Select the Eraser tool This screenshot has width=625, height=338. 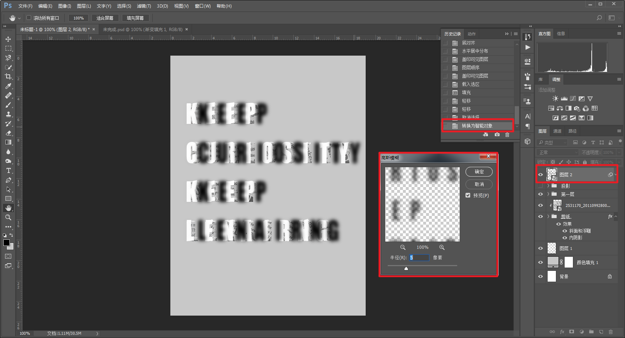point(8,133)
